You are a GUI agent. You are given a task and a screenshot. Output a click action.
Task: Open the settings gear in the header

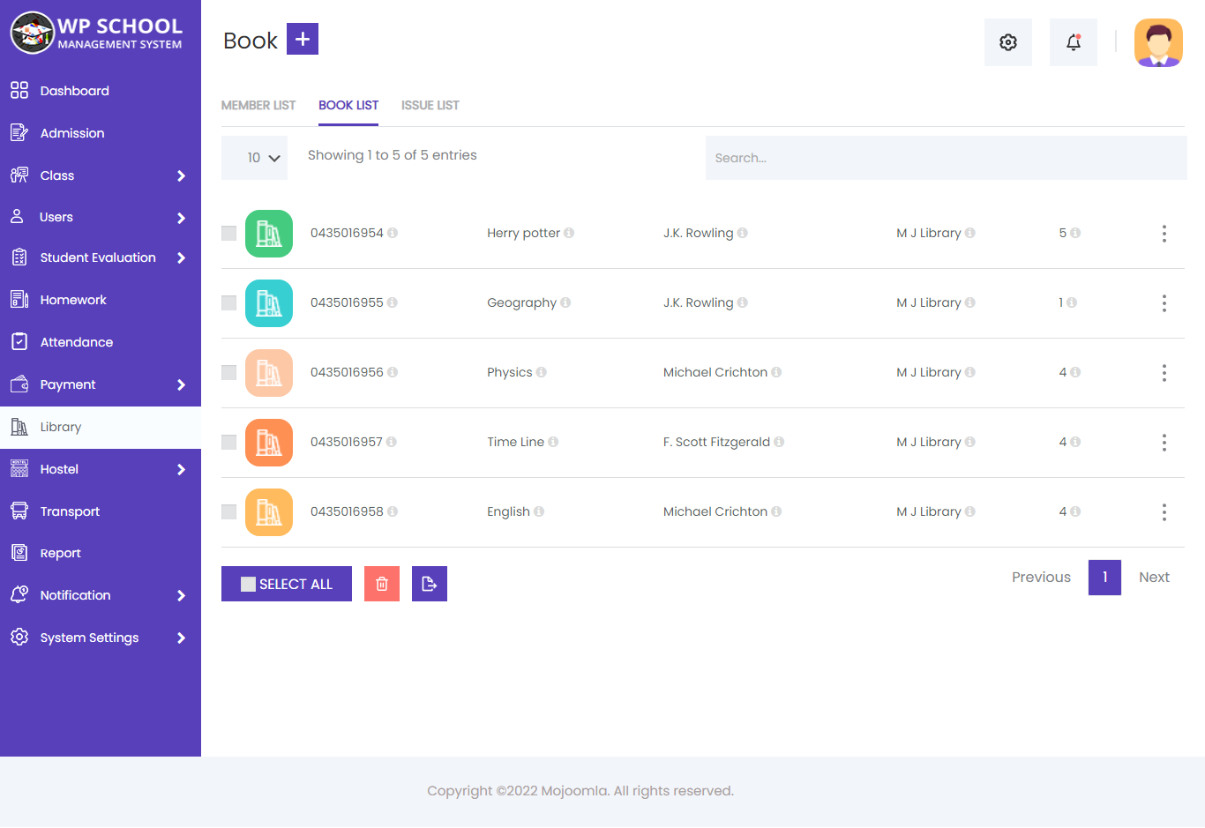1008,42
